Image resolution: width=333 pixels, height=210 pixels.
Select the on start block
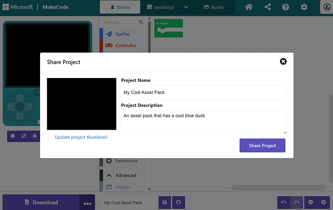168,28
